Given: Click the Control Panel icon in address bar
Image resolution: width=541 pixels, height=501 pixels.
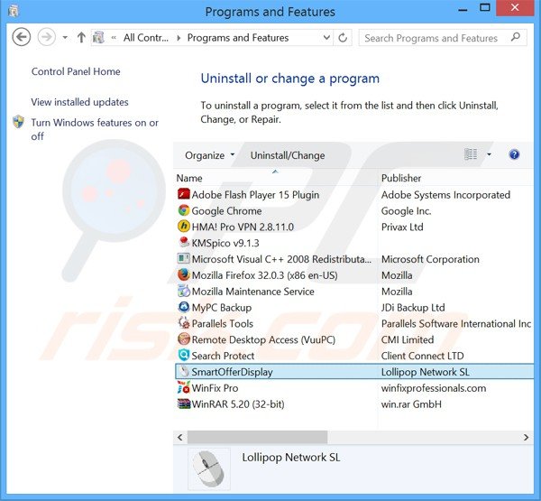Looking at the screenshot, I should tap(98, 37).
